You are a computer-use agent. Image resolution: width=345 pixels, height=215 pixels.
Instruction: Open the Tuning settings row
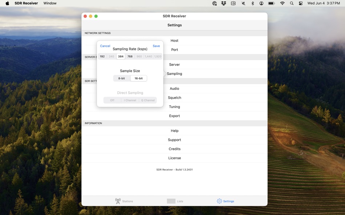click(x=174, y=107)
